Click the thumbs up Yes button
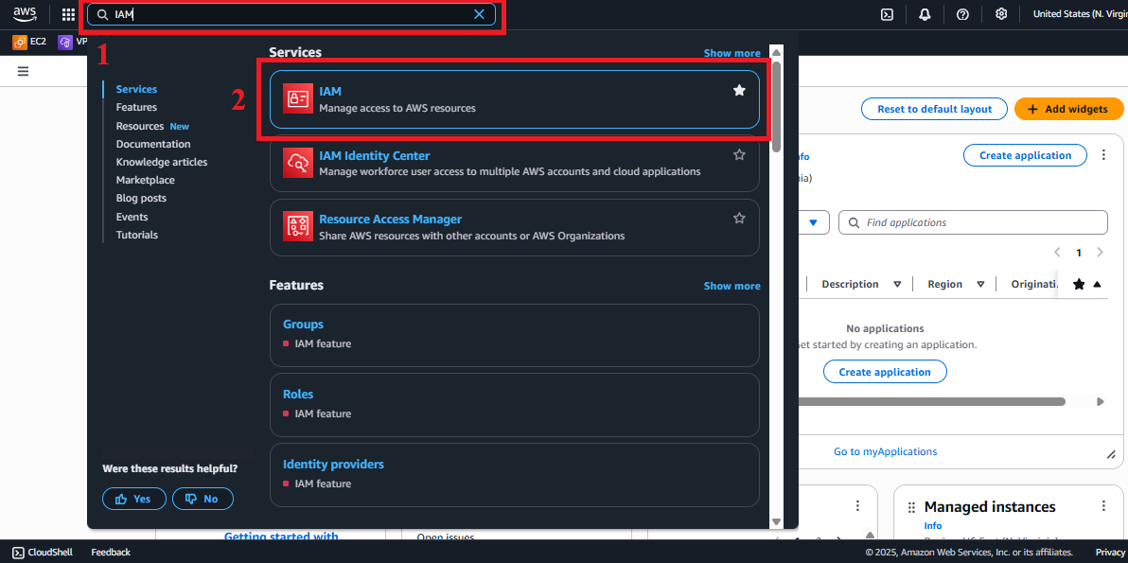The height and width of the screenshot is (563, 1128). 133,499
